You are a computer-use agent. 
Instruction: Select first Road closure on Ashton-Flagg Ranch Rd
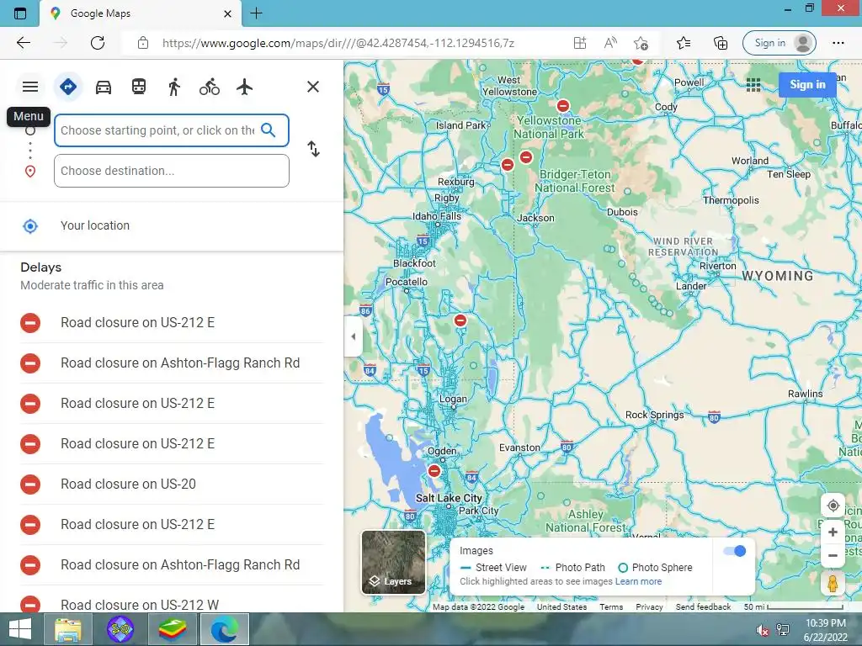click(x=172, y=363)
